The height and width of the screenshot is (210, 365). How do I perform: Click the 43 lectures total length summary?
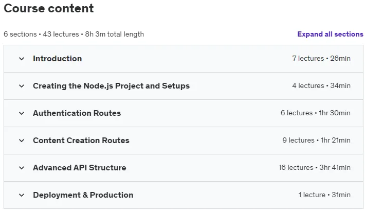click(74, 34)
